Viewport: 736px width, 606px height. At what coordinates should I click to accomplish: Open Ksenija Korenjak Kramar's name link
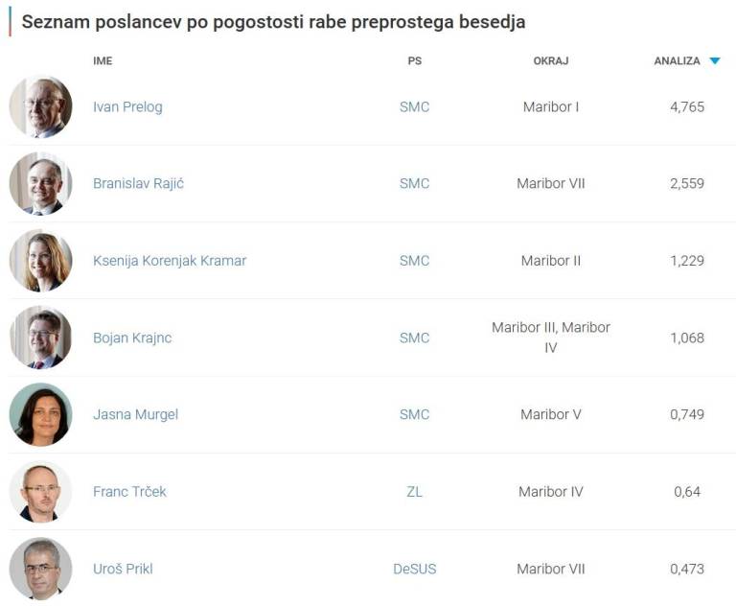(x=170, y=261)
